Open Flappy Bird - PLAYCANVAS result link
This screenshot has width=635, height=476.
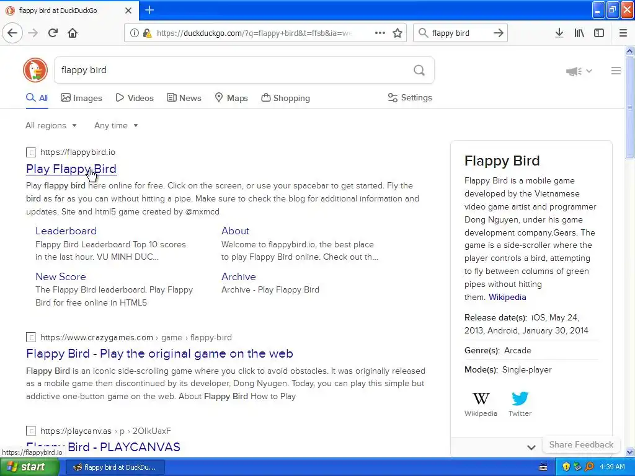[x=104, y=447]
